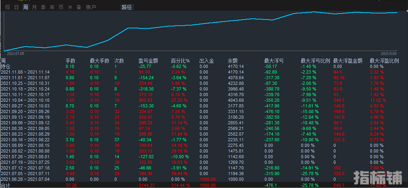Select the week row 2021.11.01 ~ 2021.11.07

click(25, 78)
